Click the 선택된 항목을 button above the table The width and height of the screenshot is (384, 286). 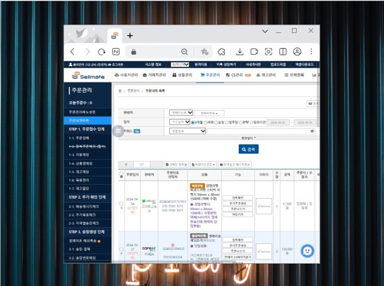point(176,164)
